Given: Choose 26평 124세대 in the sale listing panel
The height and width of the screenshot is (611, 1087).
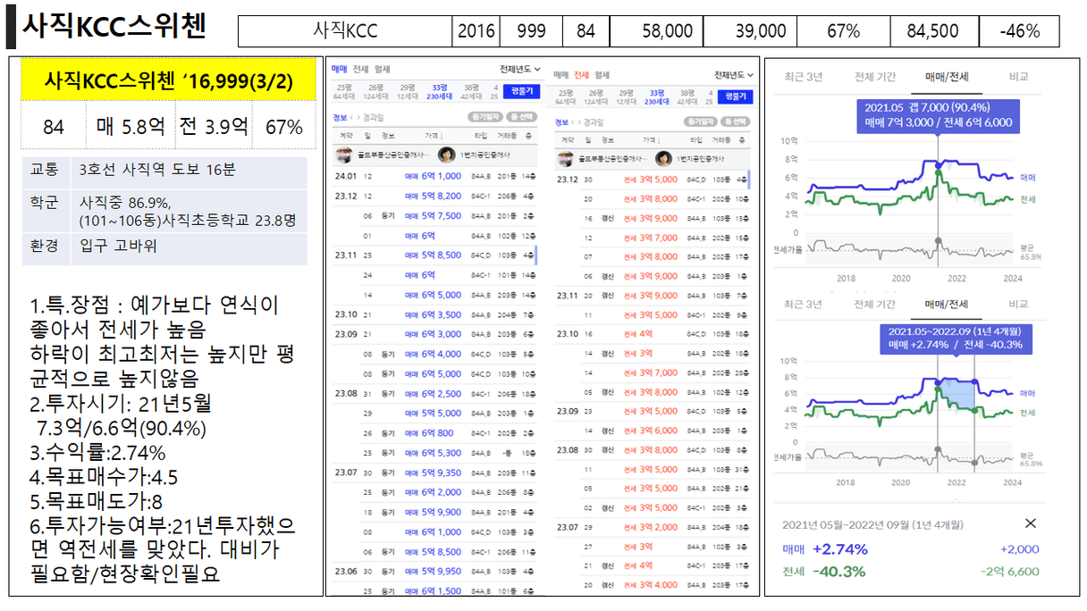Looking at the screenshot, I should pyautogui.click(x=376, y=92).
